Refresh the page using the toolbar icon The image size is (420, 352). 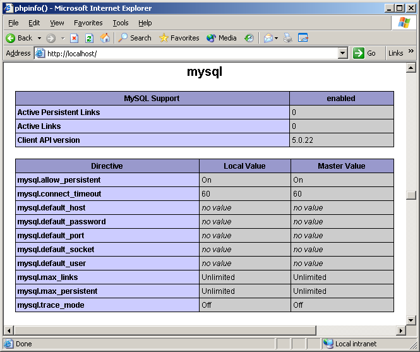pos(89,38)
